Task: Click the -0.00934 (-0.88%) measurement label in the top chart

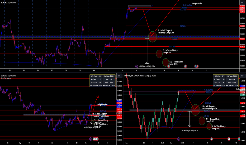Action: pos(147,66)
